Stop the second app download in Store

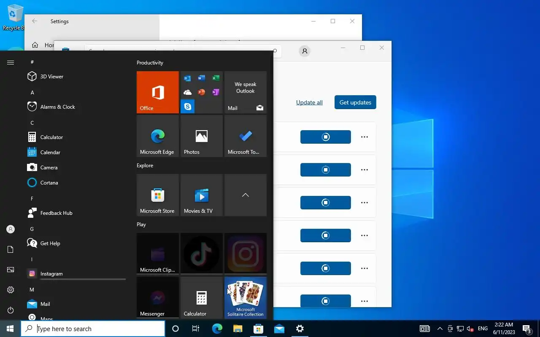326,170
